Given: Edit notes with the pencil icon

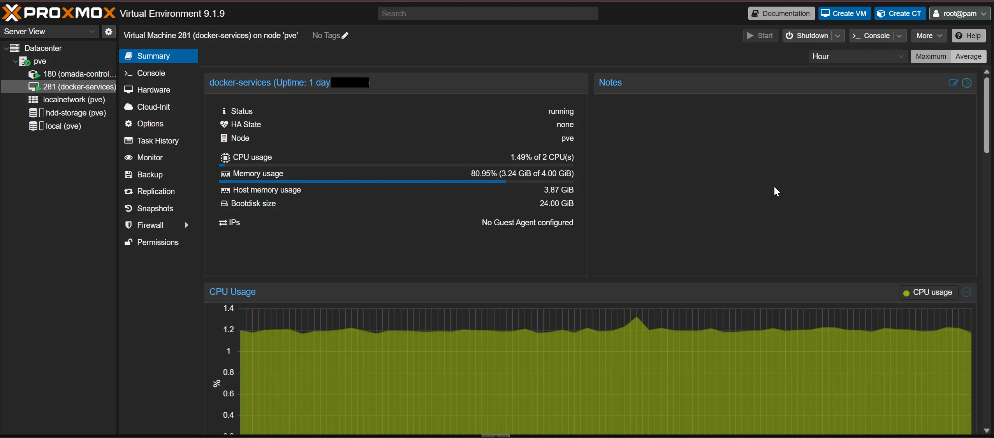Looking at the screenshot, I should [954, 82].
